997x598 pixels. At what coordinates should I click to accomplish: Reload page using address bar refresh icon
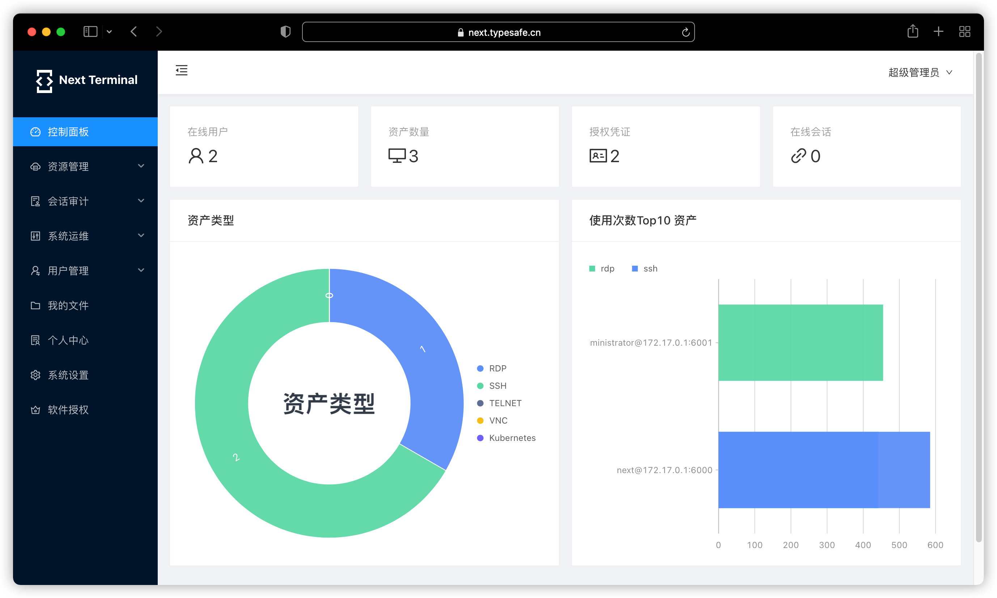(685, 32)
